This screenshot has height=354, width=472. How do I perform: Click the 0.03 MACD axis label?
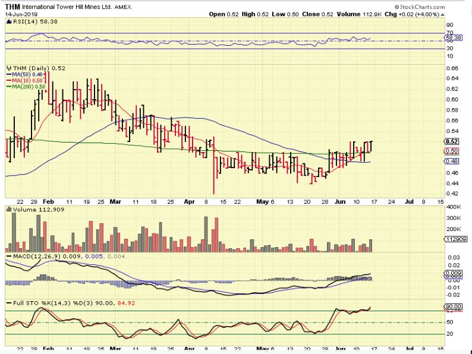454,258
